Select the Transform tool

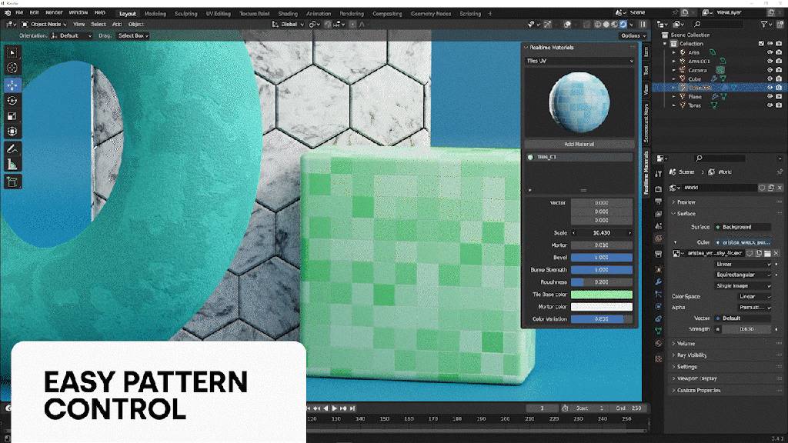12,132
